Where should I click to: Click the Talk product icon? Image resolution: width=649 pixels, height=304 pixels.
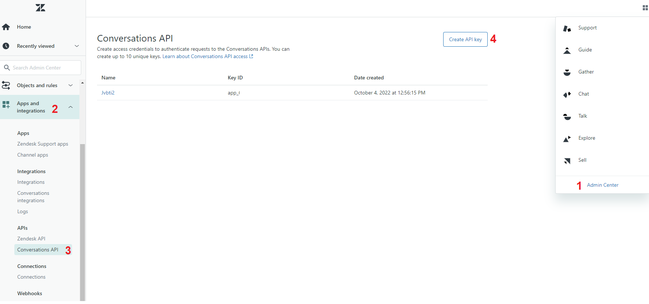coord(567,117)
